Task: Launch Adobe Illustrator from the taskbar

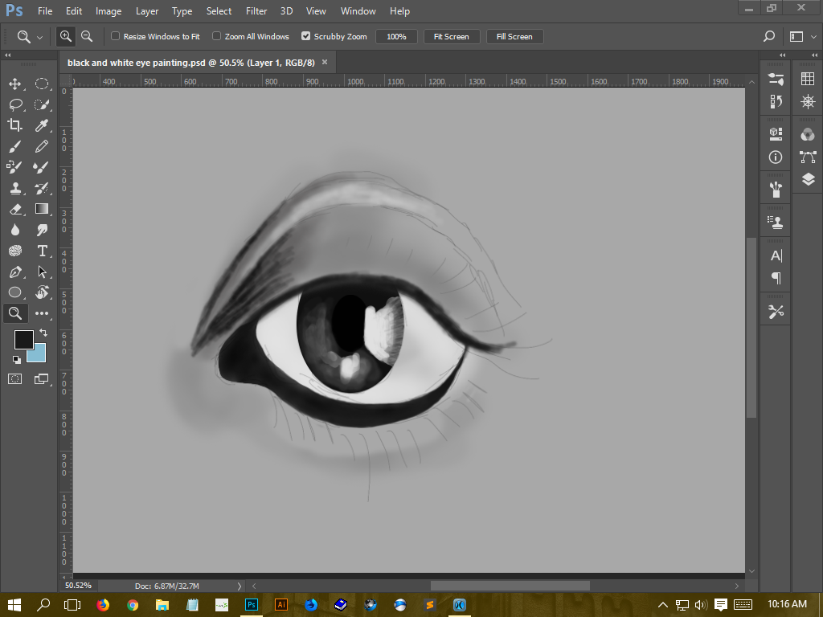Action: 280,604
